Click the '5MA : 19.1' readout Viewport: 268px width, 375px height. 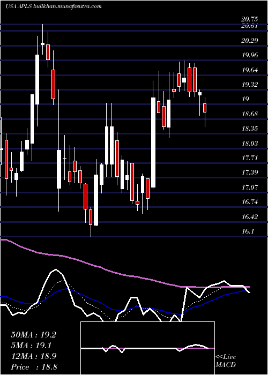(x=31, y=346)
